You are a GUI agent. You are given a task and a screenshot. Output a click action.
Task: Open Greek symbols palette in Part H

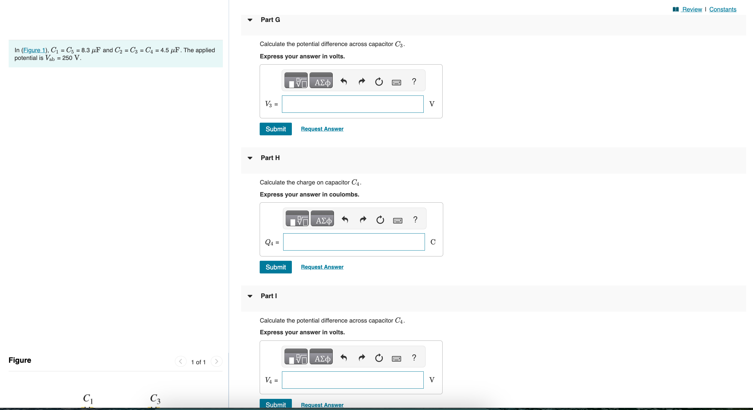tap(322, 219)
